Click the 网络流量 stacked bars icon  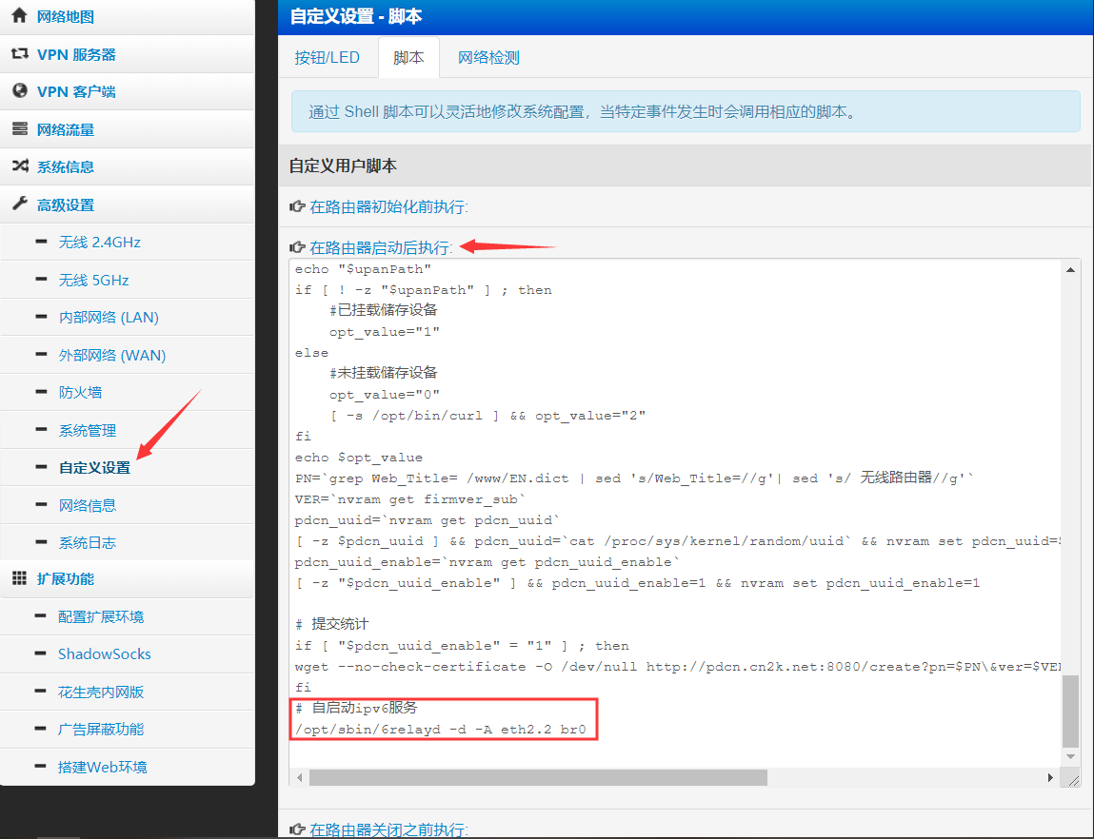pyautogui.click(x=20, y=129)
